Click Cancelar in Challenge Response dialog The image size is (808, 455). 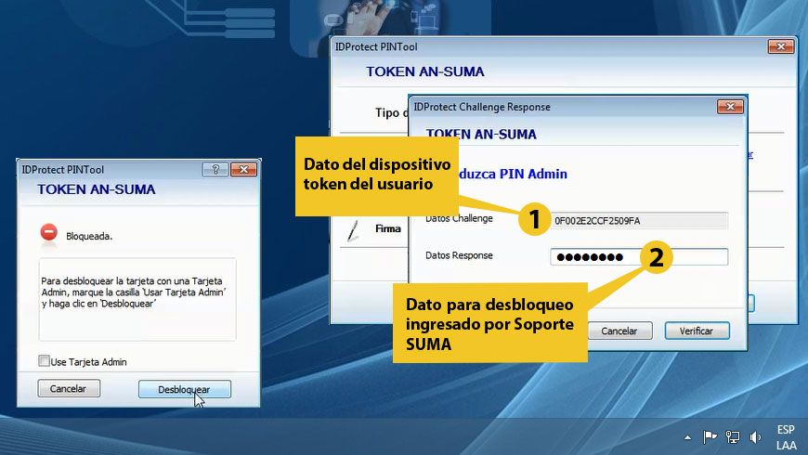[619, 331]
